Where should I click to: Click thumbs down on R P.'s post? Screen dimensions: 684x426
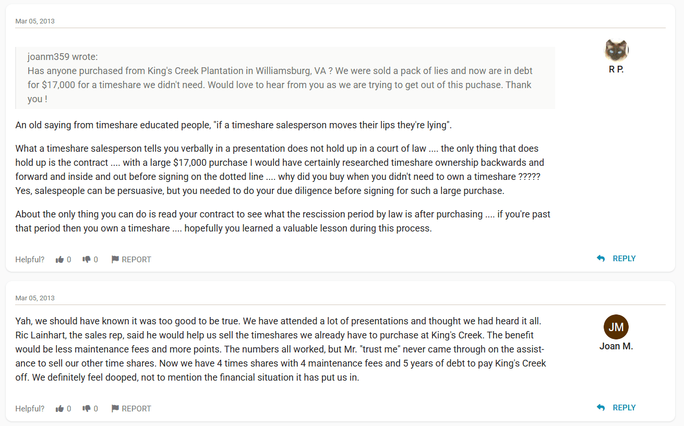coord(86,259)
